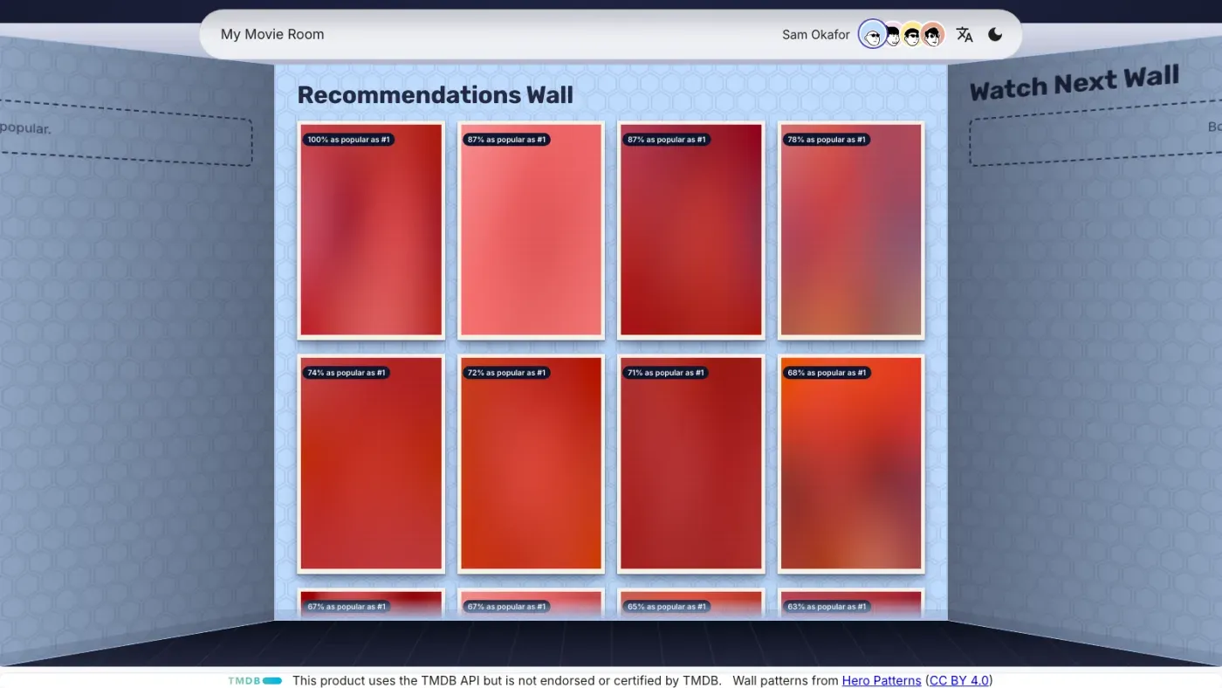Click the "Recommendations Wall" heading
The height and width of the screenshot is (688, 1222).
coord(436,94)
